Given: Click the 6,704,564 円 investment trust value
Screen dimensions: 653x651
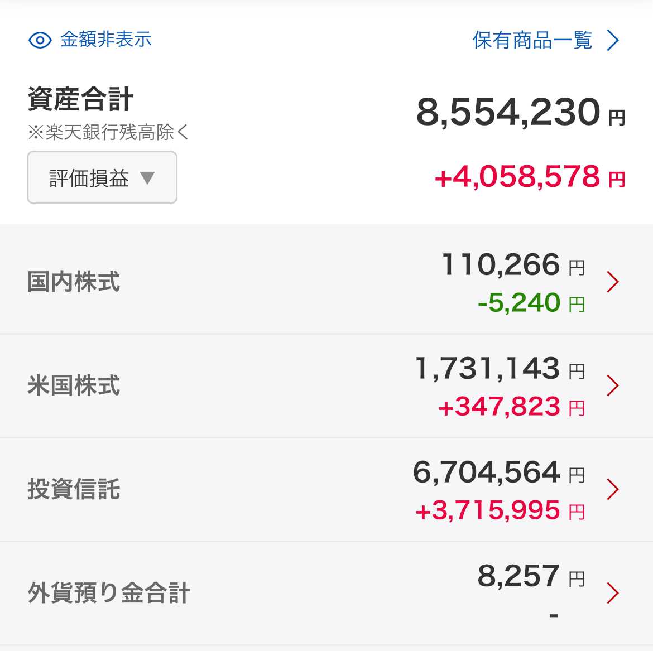Looking at the screenshot, I should pyautogui.click(x=498, y=472).
